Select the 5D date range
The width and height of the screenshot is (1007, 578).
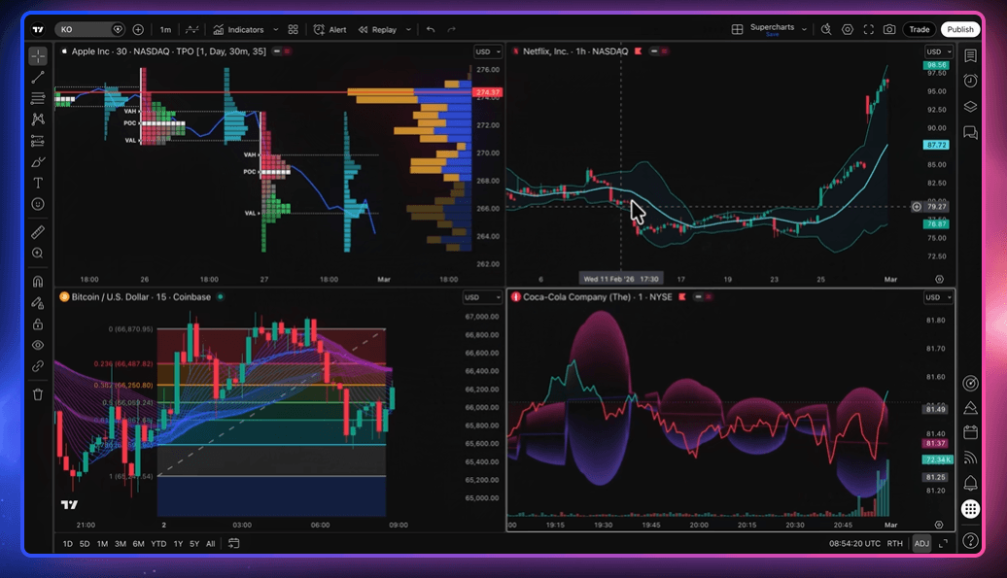coord(85,543)
